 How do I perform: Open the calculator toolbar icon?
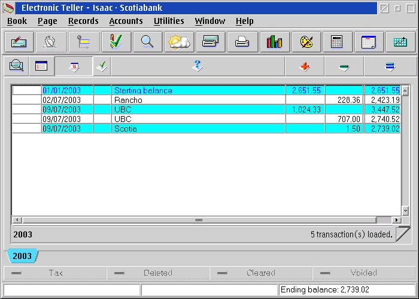pyautogui.click(x=338, y=42)
